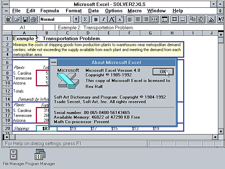Image resolution: width=225 pixels, height=169 pixels.
Task: Click the vertical scrollbar down arrow
Action: point(221,131)
